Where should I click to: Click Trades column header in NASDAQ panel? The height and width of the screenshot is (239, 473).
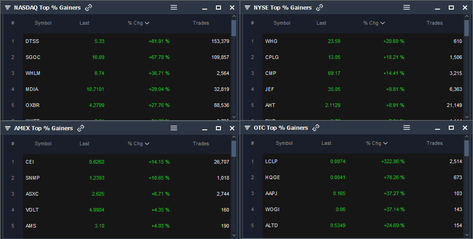pyautogui.click(x=201, y=23)
